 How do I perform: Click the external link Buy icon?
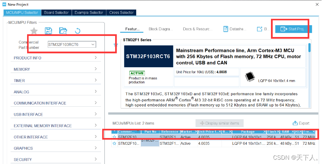point(260,29)
